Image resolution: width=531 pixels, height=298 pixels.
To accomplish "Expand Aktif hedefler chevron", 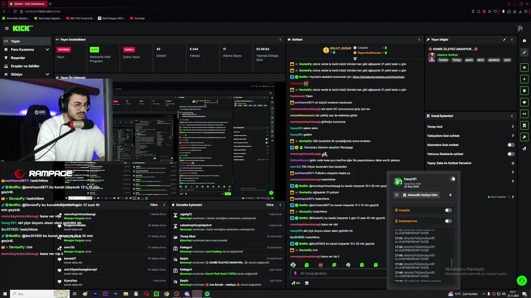I will (513, 197).
